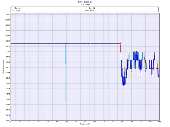Select the 'Core #3' legend label
This screenshot has width=170, height=127.
coord(92,10)
